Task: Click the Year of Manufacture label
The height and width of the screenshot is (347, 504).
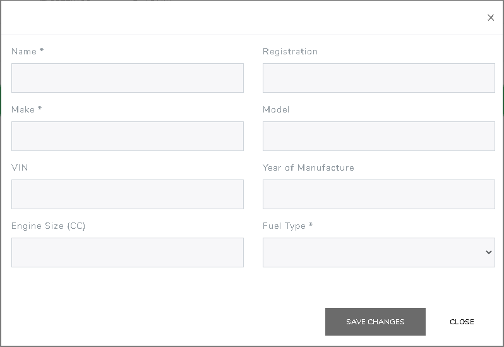Action: [308, 168]
